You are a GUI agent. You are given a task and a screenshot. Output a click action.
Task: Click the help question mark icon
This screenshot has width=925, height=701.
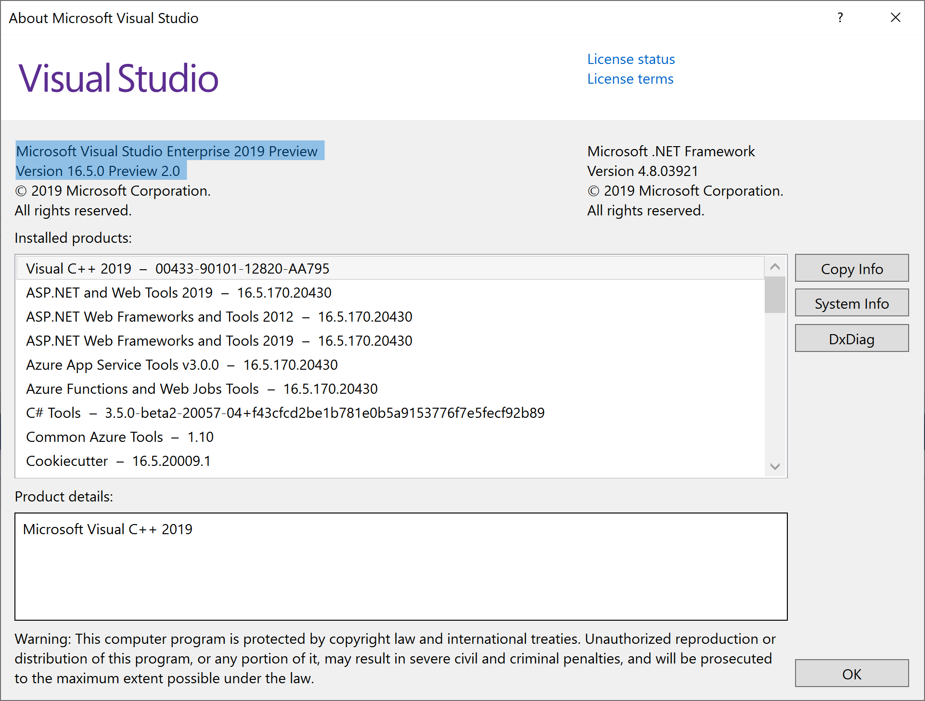840,18
